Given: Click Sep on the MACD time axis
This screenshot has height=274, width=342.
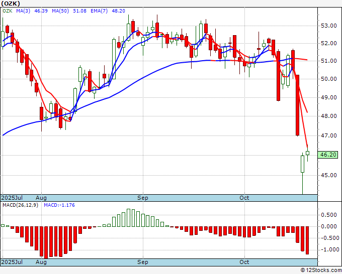Looking at the screenshot, I should pyautogui.click(x=143, y=262).
